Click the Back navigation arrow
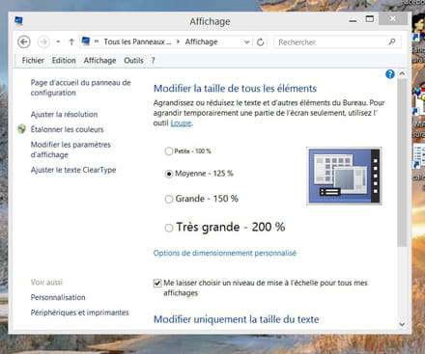Screen dimensions: 425x354 24,41
